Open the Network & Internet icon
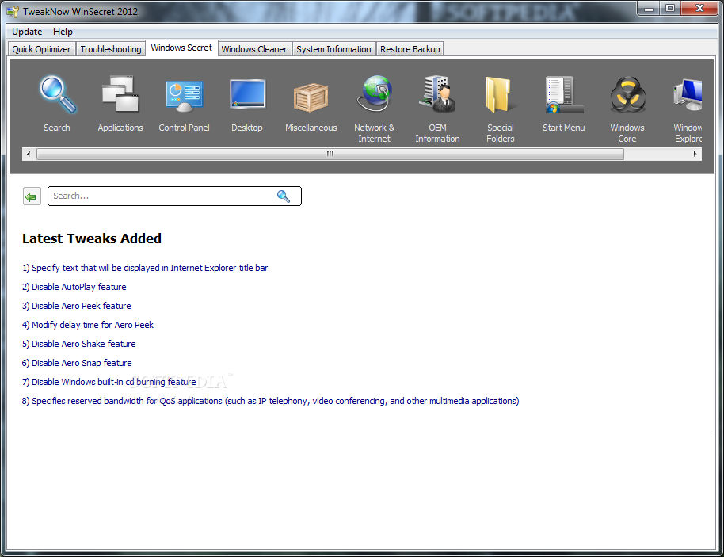This screenshot has height=557, width=724. click(x=375, y=93)
